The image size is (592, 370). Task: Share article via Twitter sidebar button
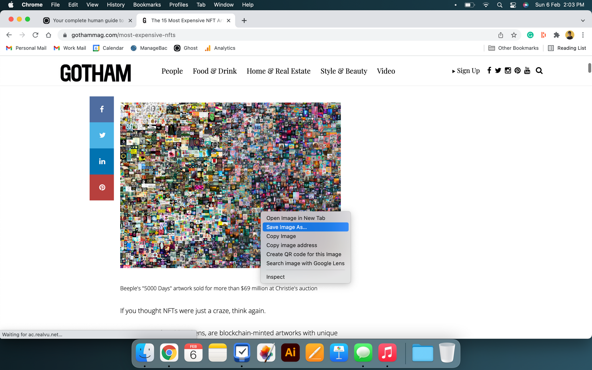[x=102, y=135]
